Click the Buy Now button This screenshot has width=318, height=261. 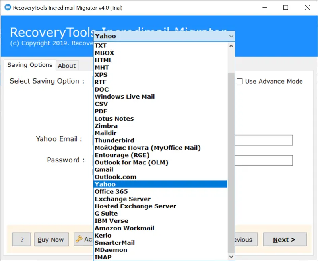coord(51,240)
